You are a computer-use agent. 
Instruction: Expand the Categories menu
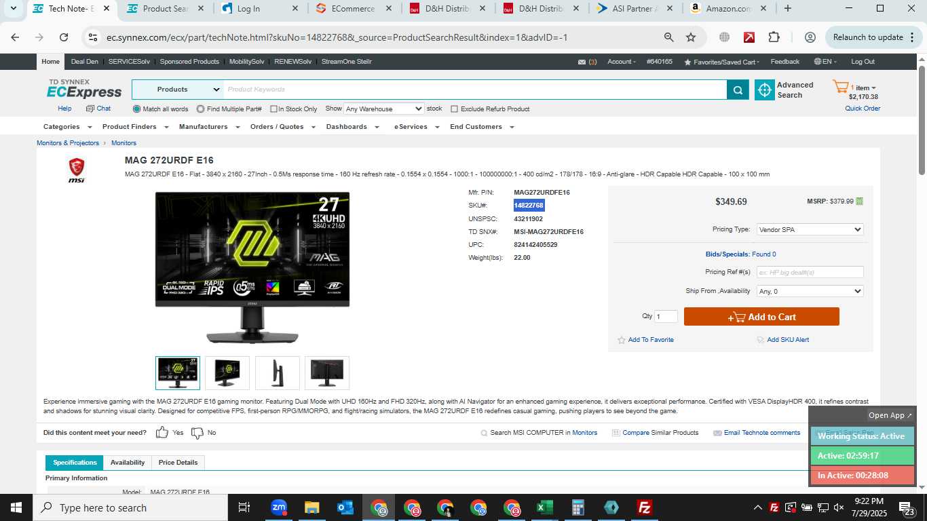[x=67, y=127]
